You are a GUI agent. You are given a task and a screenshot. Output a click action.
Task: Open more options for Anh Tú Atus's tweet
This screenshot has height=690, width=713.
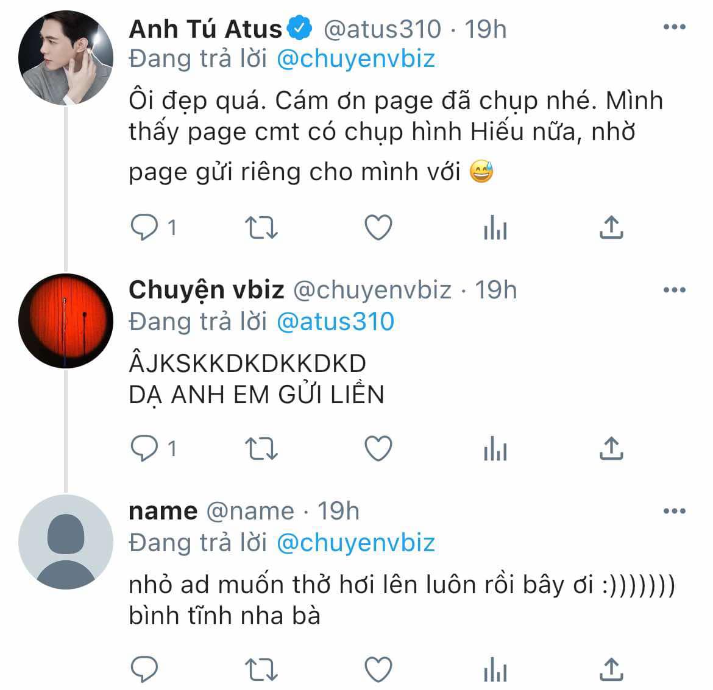675,27
